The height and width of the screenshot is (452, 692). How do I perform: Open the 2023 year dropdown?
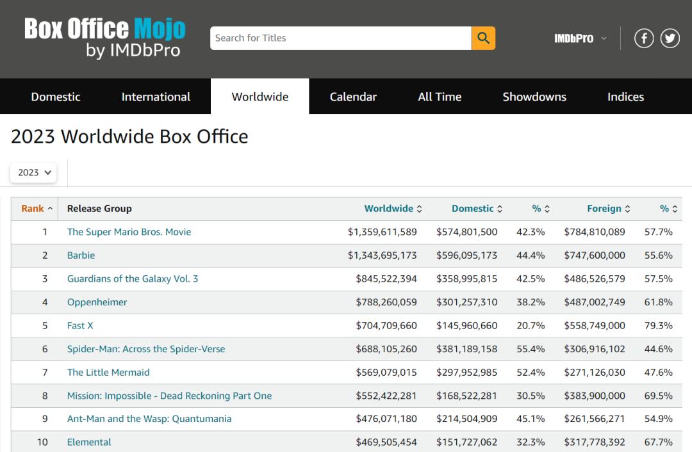tap(33, 172)
